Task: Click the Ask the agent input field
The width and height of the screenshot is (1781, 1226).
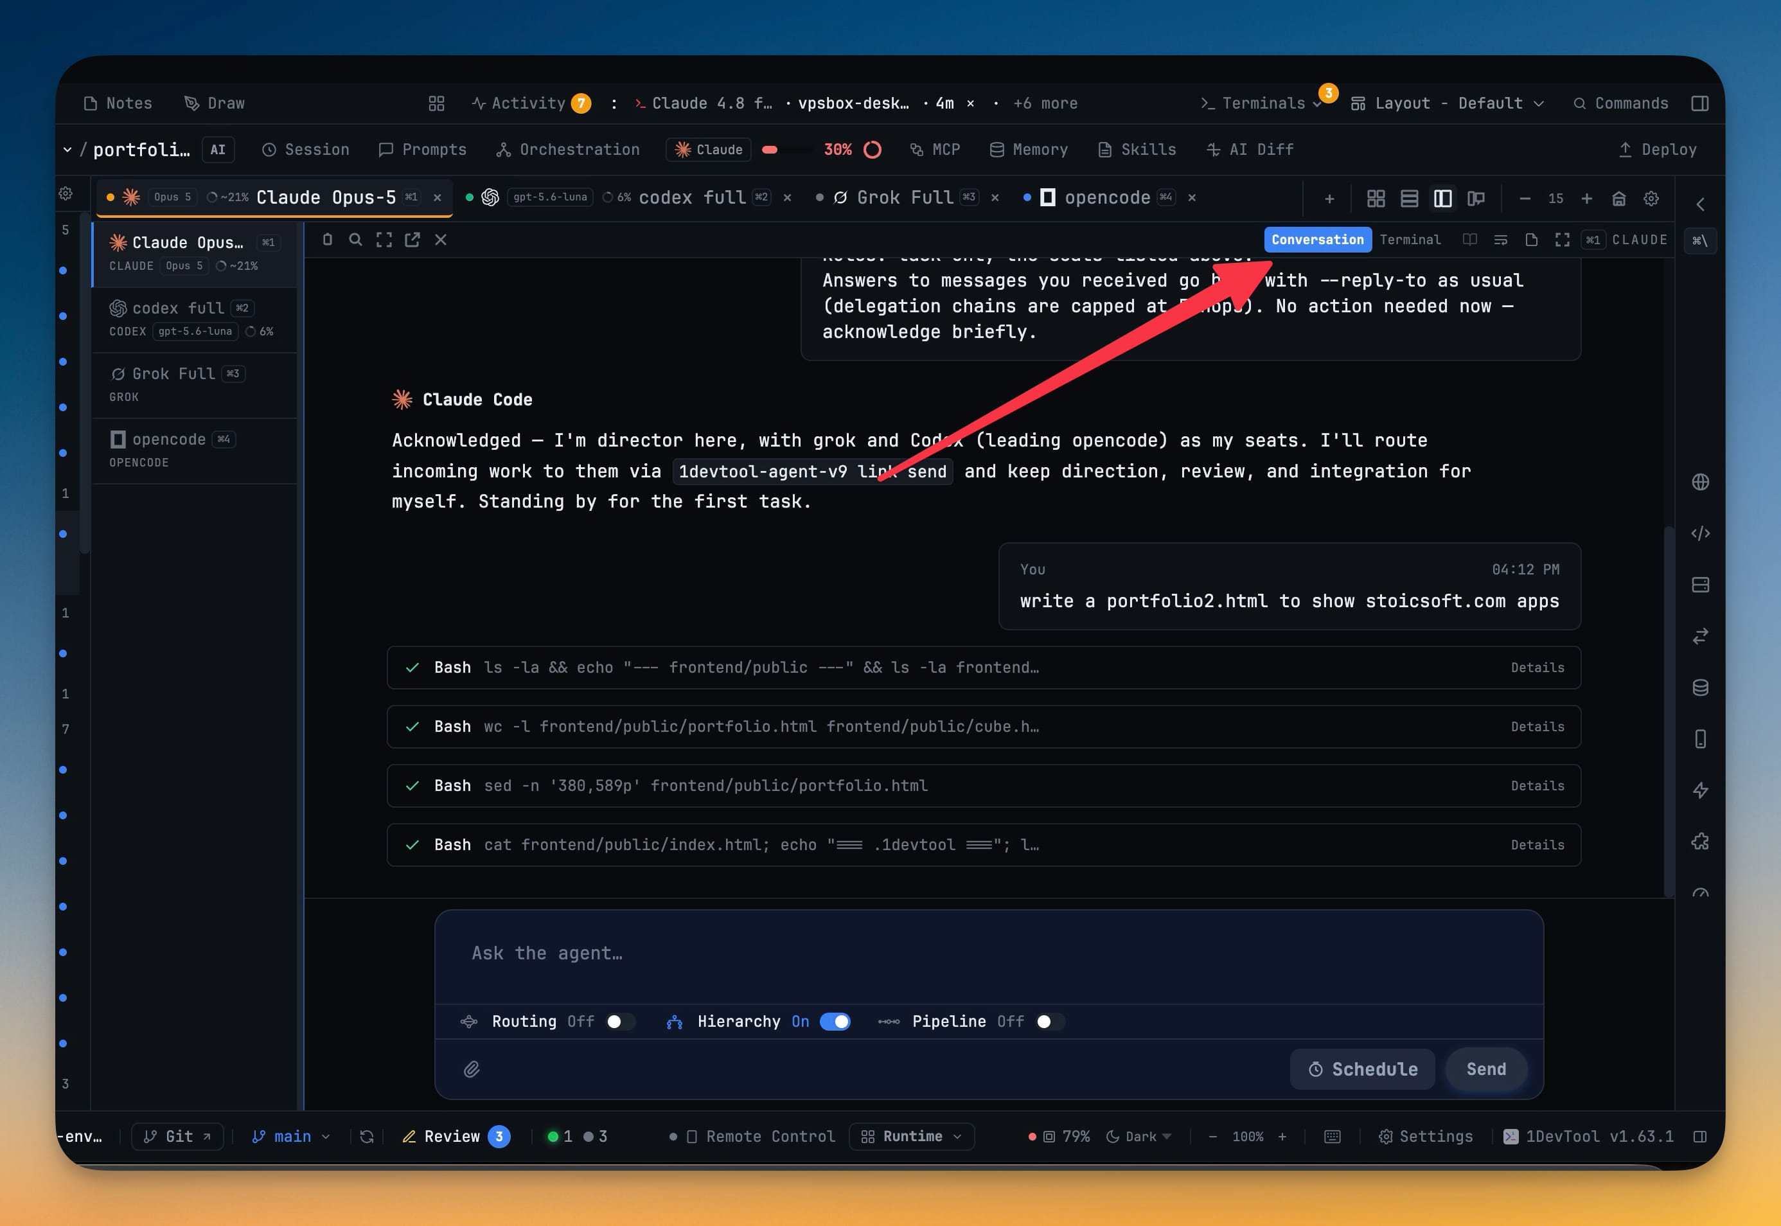Action: pos(988,954)
